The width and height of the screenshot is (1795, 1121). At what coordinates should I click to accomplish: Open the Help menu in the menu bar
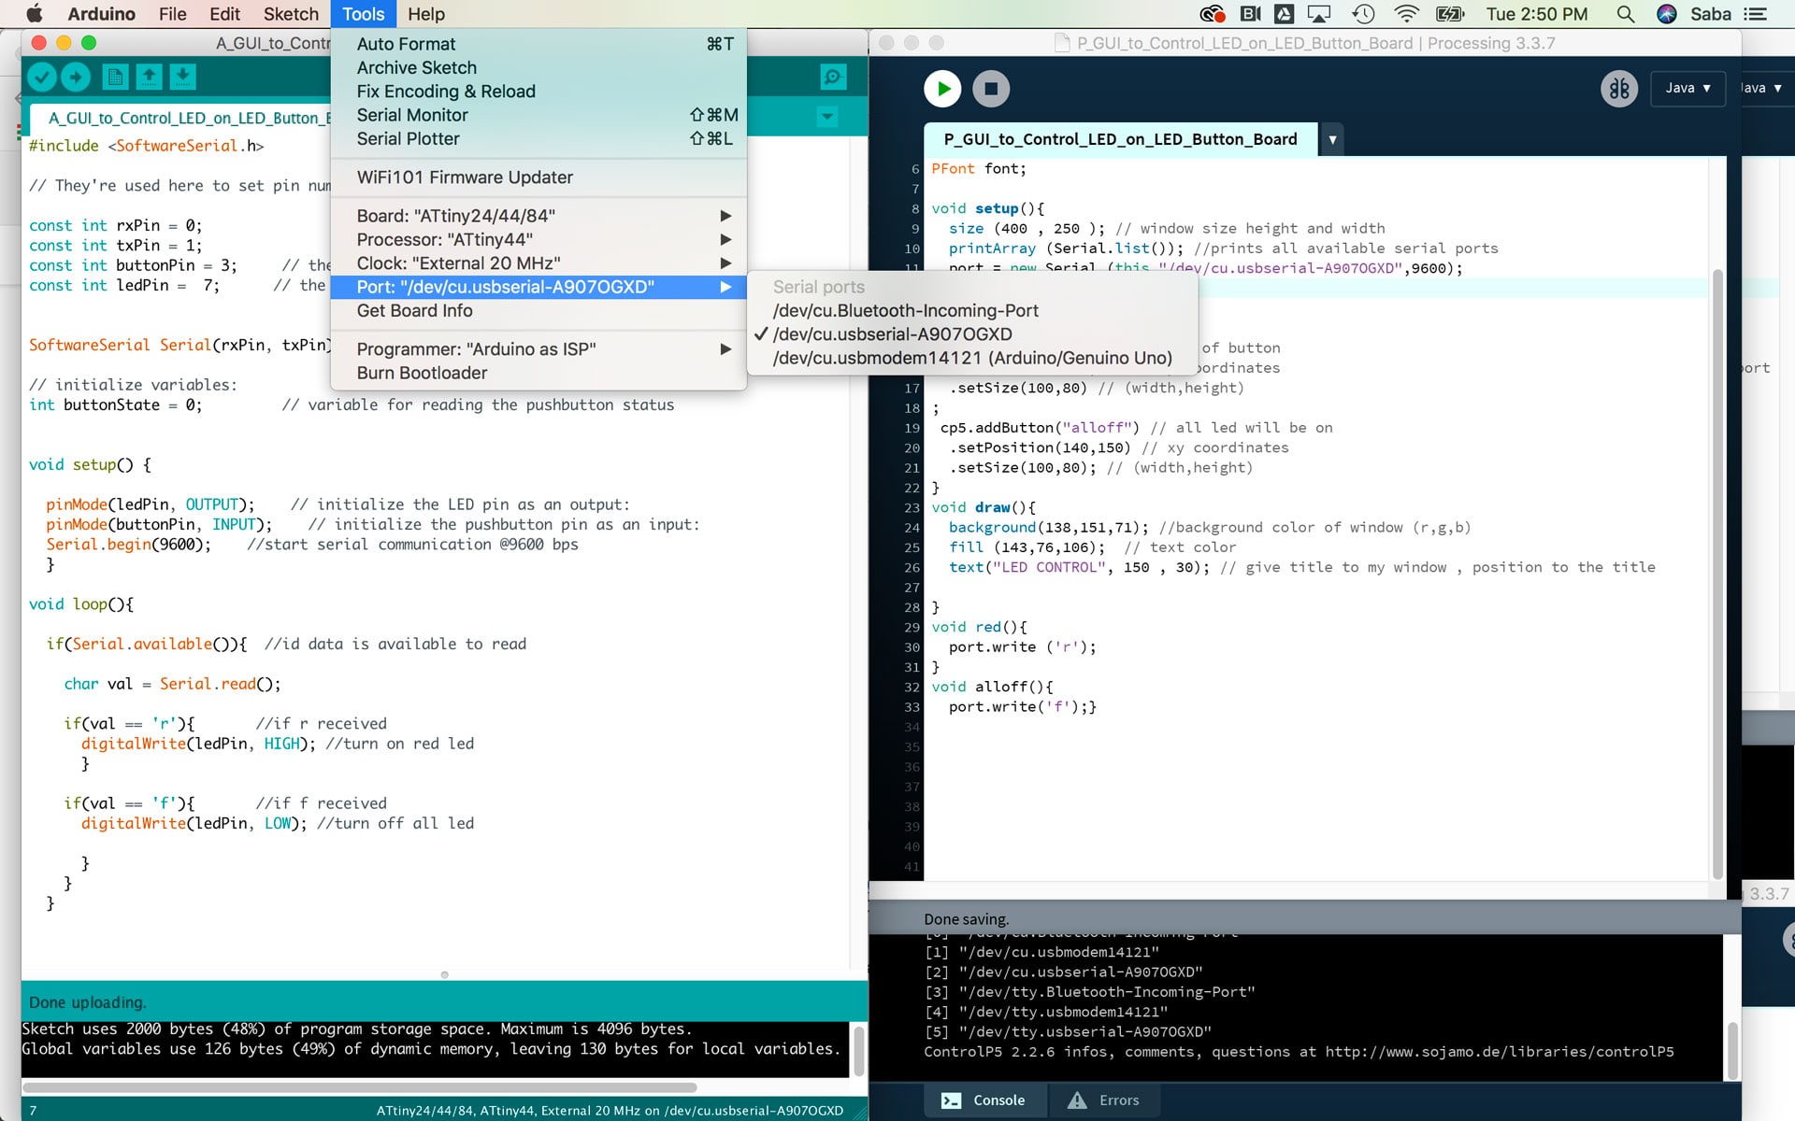426,14
